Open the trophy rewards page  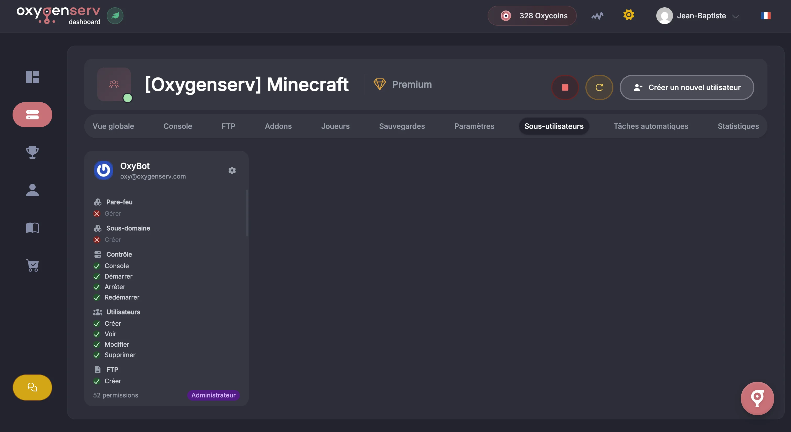32,152
